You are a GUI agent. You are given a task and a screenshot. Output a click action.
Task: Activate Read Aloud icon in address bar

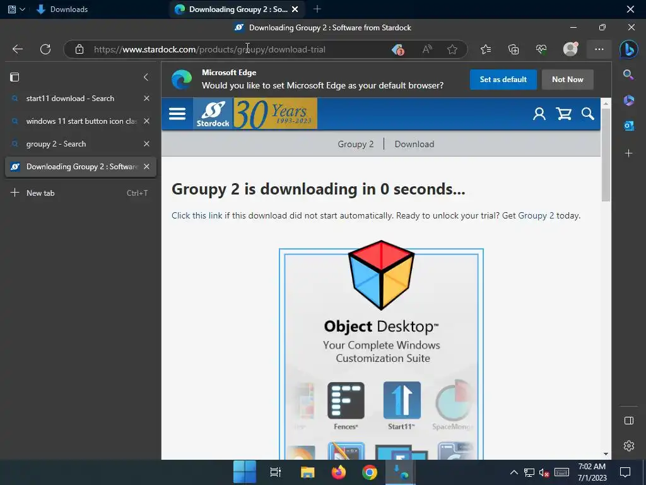pos(427,49)
